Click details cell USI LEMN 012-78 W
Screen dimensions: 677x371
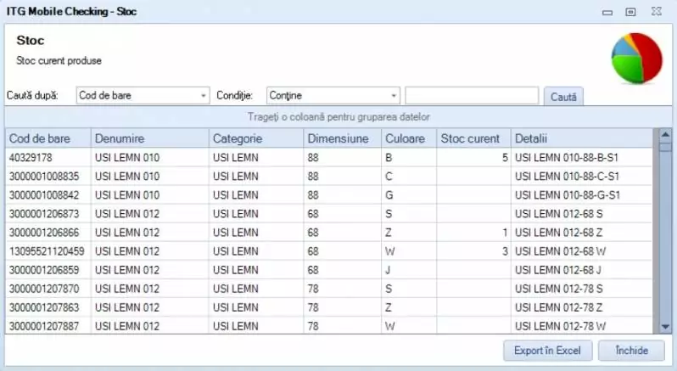pyautogui.click(x=582, y=326)
